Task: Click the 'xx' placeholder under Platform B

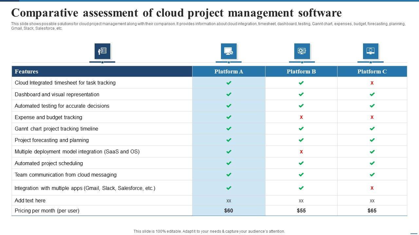Action: point(301,201)
